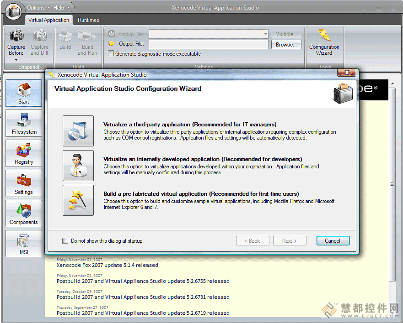
Task: Click the Build and Run icon
Action: point(87,42)
